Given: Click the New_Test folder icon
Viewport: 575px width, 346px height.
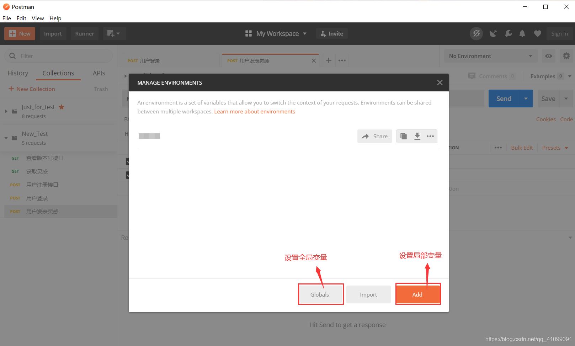Looking at the screenshot, I should click(x=14, y=138).
